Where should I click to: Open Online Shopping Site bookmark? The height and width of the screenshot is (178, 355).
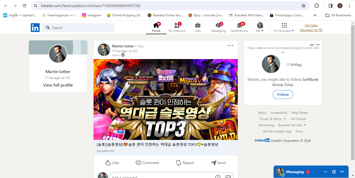pyautogui.click(x=124, y=15)
